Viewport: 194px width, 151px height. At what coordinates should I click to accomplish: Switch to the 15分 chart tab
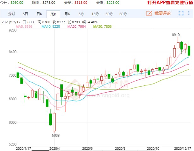coord(95,14)
